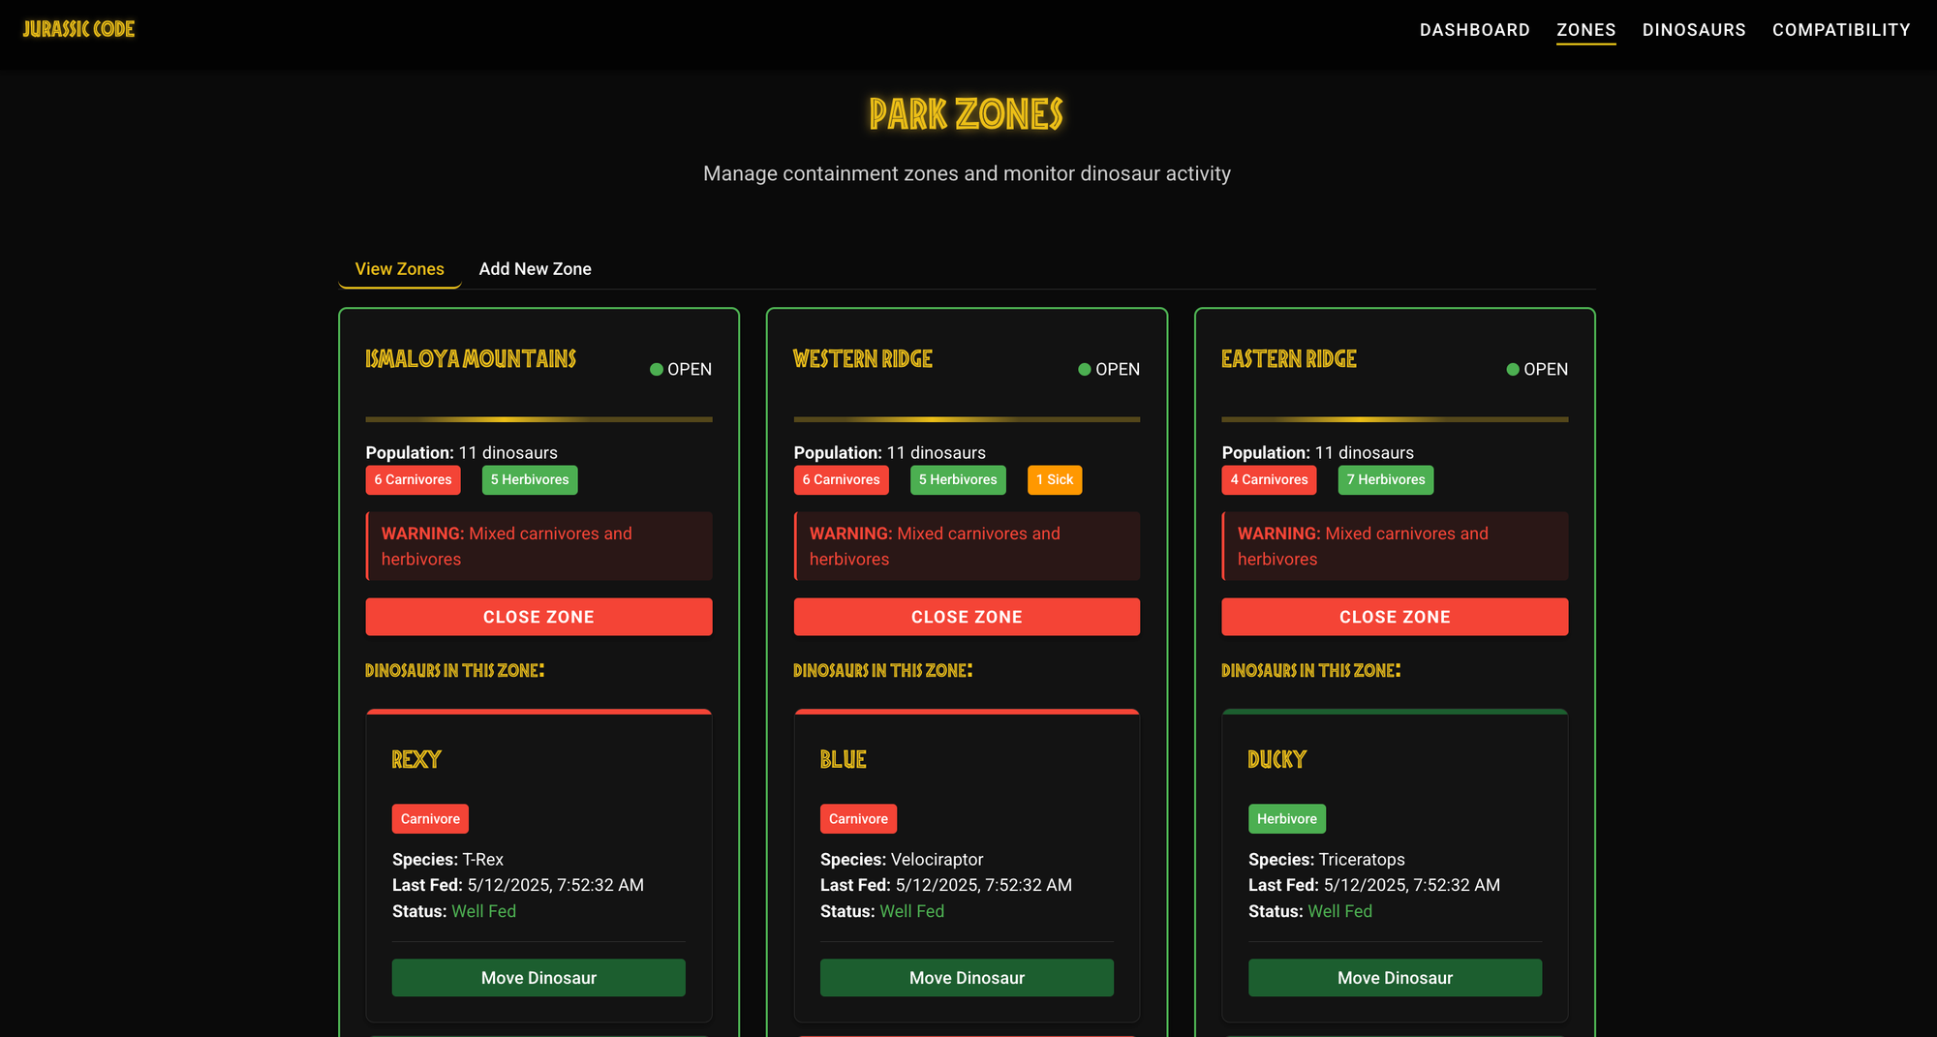This screenshot has width=1937, height=1037.
Task: Go to the Dashboard page
Action: [x=1474, y=30]
